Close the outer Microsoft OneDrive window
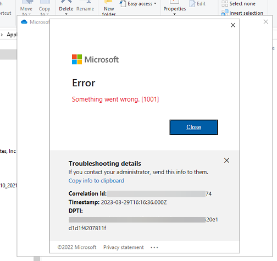The image size is (277, 261). click(x=265, y=22)
